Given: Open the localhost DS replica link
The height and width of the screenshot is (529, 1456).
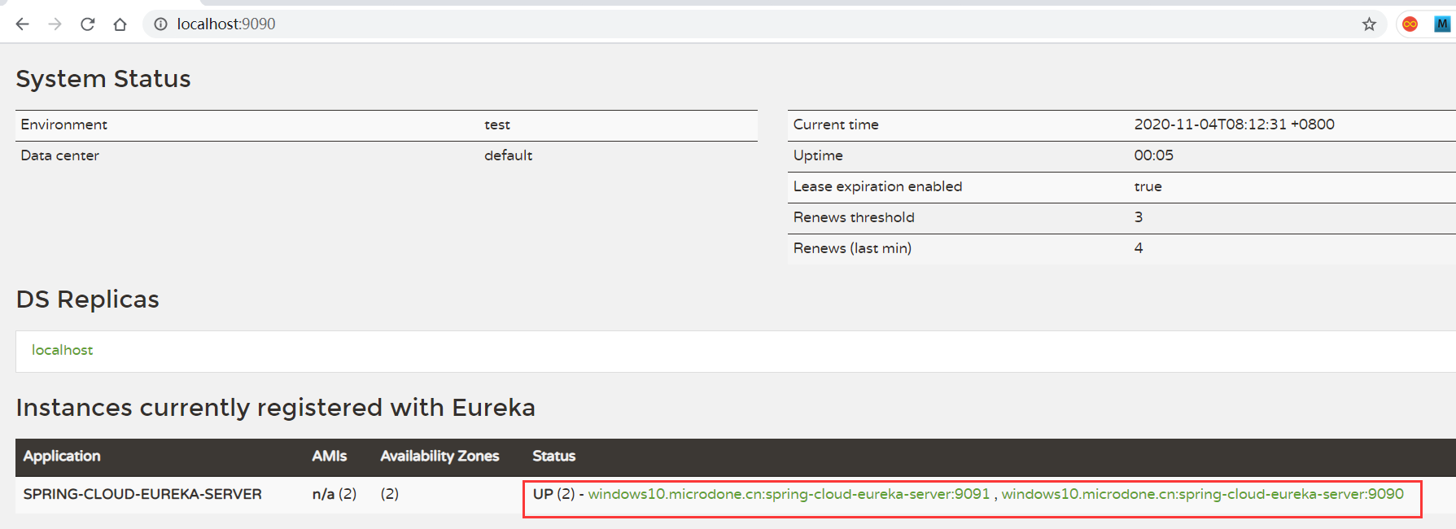Looking at the screenshot, I should (62, 350).
